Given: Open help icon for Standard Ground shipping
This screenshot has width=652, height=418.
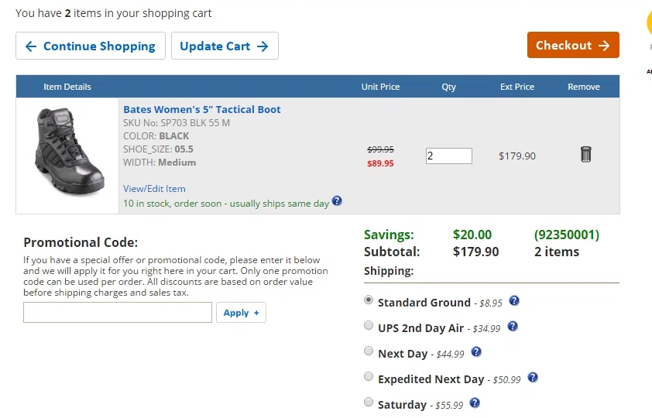Looking at the screenshot, I should click(514, 301).
